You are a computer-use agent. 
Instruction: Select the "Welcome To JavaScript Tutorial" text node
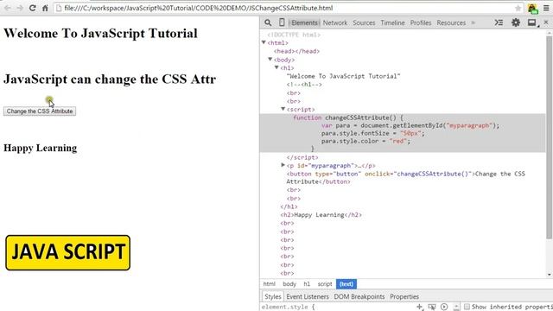coord(343,76)
